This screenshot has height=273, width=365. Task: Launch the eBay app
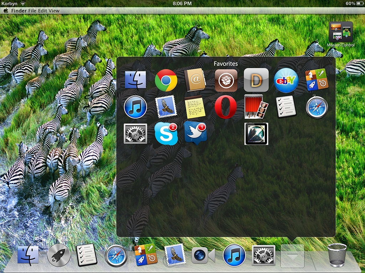(x=286, y=80)
